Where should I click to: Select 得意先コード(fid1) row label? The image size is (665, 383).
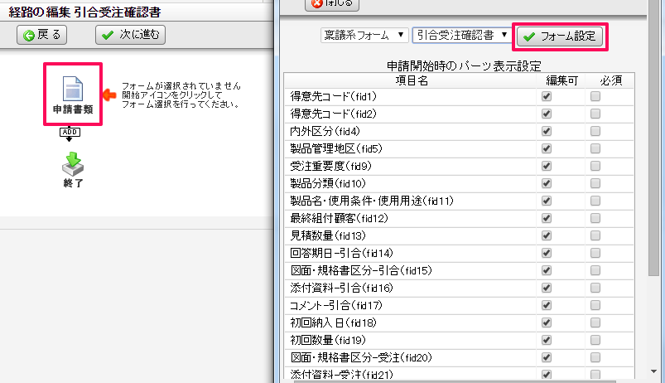(334, 96)
